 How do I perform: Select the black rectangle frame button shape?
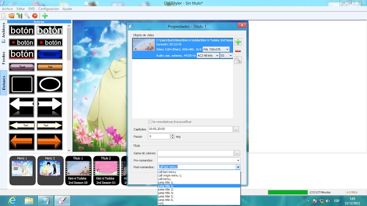point(22,84)
